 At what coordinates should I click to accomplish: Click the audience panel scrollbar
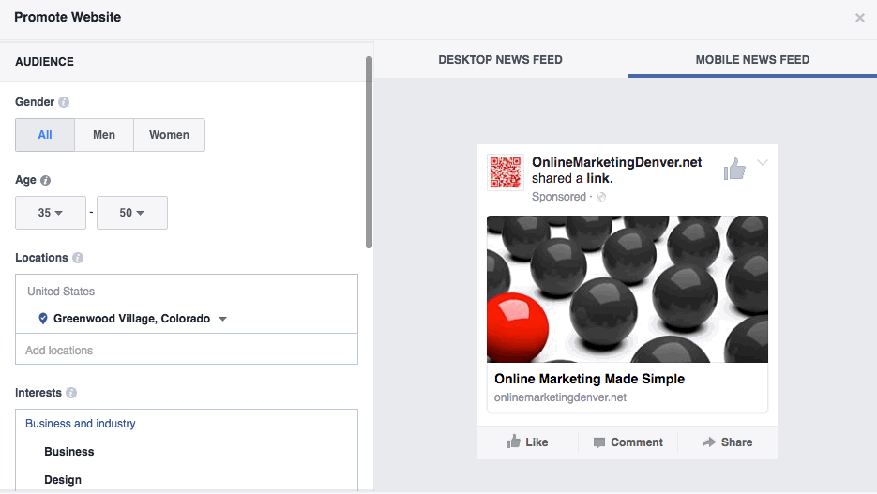pos(370,152)
